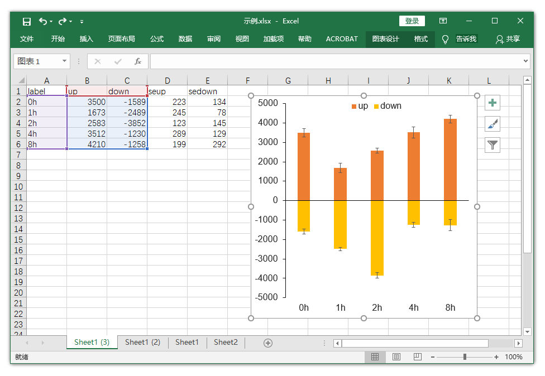Redo the last action

tap(62, 22)
